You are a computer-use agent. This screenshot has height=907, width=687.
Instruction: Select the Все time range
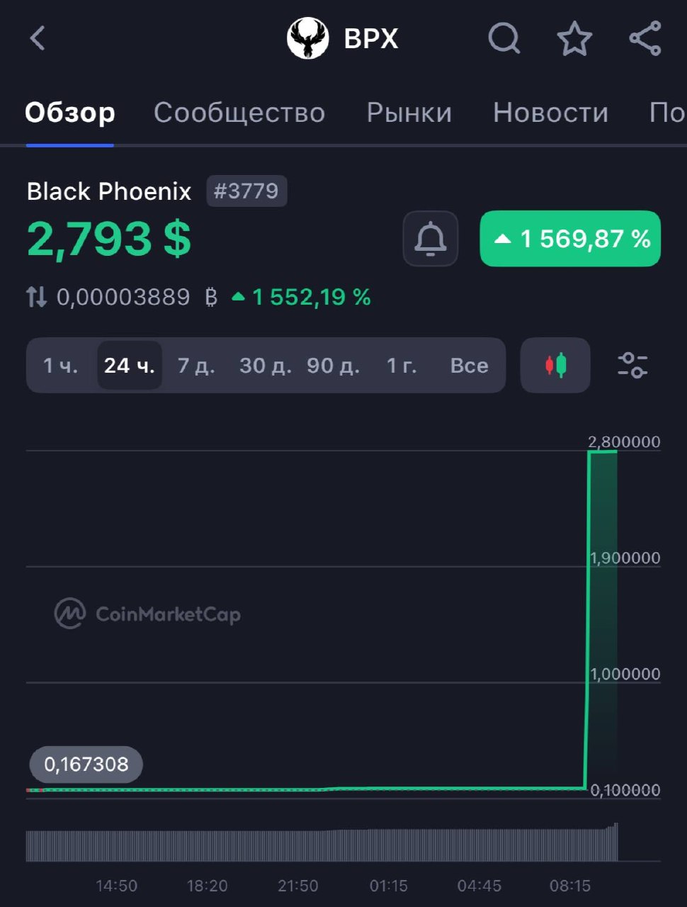click(x=470, y=366)
